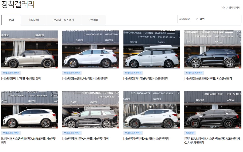This screenshot has width=243, height=152.
Task: Click the 브레이크 써스펜션 tag under the Mini
Action: [11, 73]
